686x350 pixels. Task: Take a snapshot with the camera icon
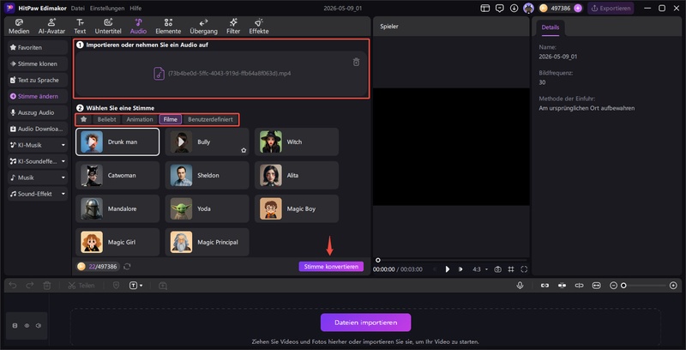coord(497,269)
